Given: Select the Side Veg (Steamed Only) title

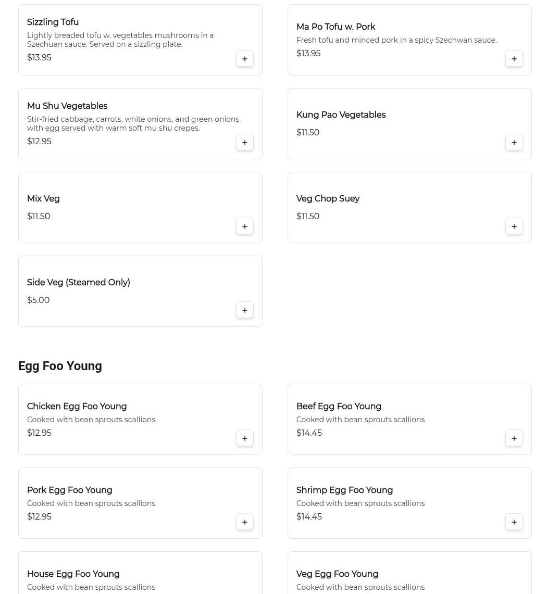Looking at the screenshot, I should (x=79, y=283).
